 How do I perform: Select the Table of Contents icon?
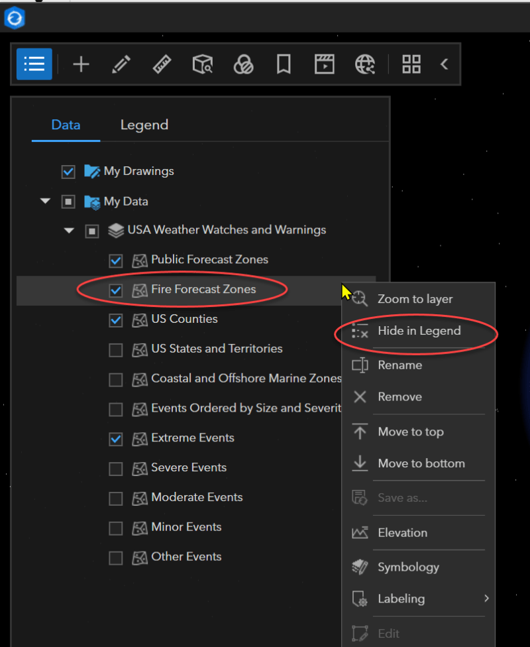(x=34, y=64)
